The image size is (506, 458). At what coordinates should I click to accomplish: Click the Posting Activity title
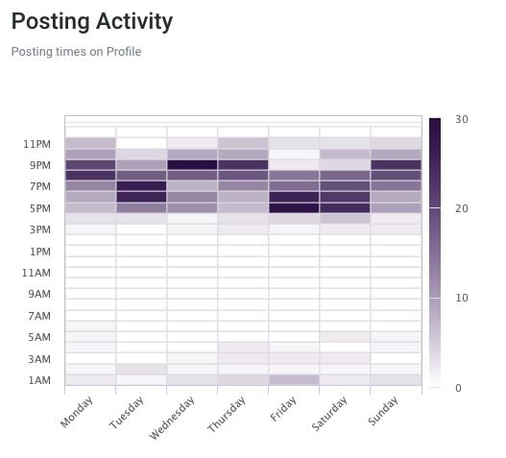(92, 21)
